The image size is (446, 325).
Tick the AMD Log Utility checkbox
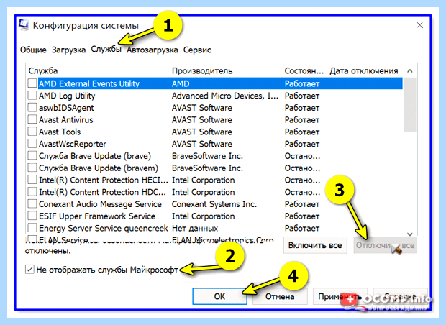pyautogui.click(x=32, y=95)
